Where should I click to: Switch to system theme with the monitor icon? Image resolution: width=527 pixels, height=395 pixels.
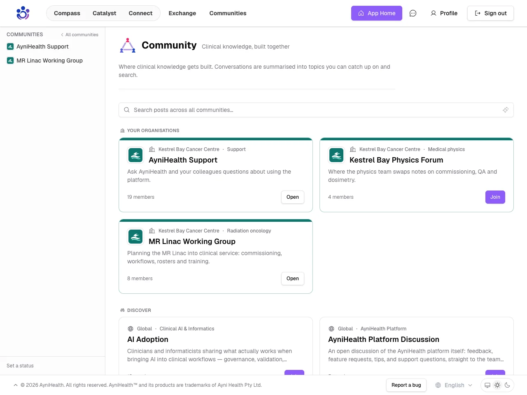click(x=487, y=385)
